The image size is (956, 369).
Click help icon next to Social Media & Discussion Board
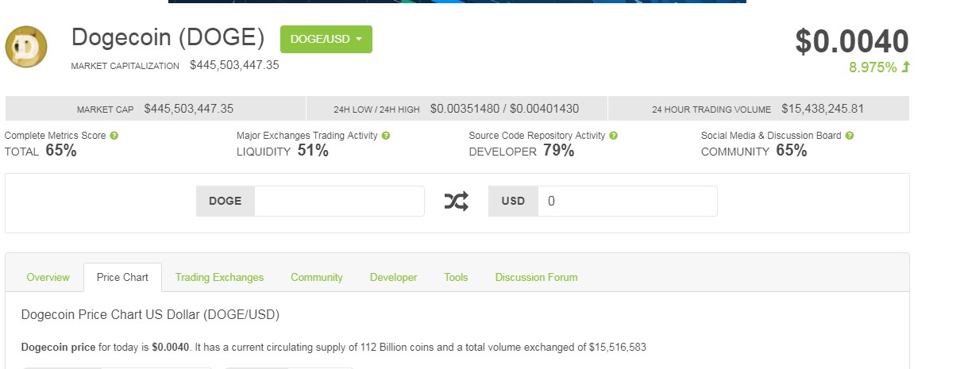pyautogui.click(x=850, y=136)
